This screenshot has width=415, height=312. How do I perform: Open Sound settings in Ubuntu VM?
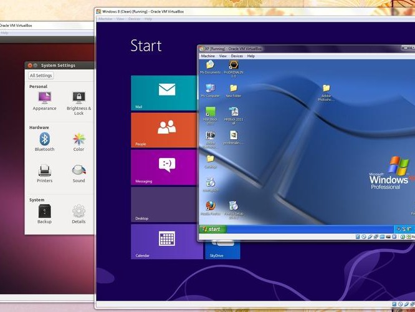point(79,173)
